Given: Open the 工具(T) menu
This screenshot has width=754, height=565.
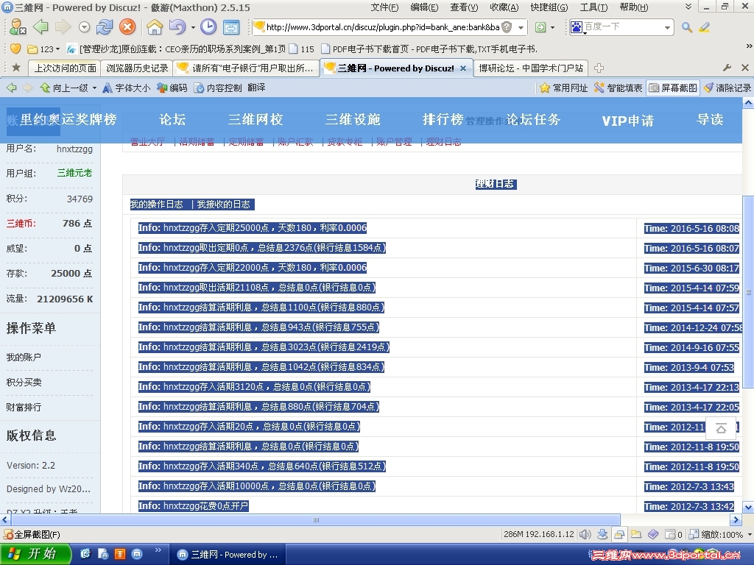Looking at the screenshot, I should [593, 7].
